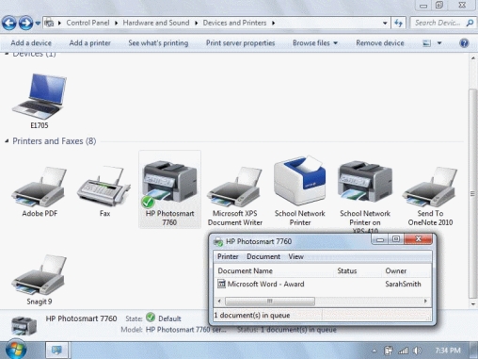This screenshot has width=478, height=359.
Task: Select the School Network Printer icon
Action: point(300,191)
